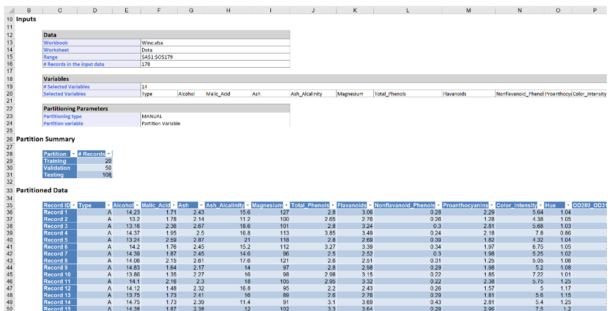Open the Type column filter arrow
This screenshot has height=311, width=608.
pyautogui.click(x=109, y=205)
